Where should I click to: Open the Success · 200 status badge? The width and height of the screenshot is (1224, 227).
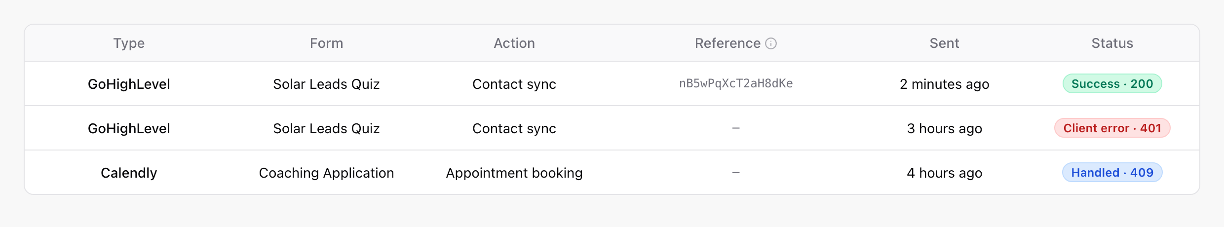pyautogui.click(x=1112, y=83)
